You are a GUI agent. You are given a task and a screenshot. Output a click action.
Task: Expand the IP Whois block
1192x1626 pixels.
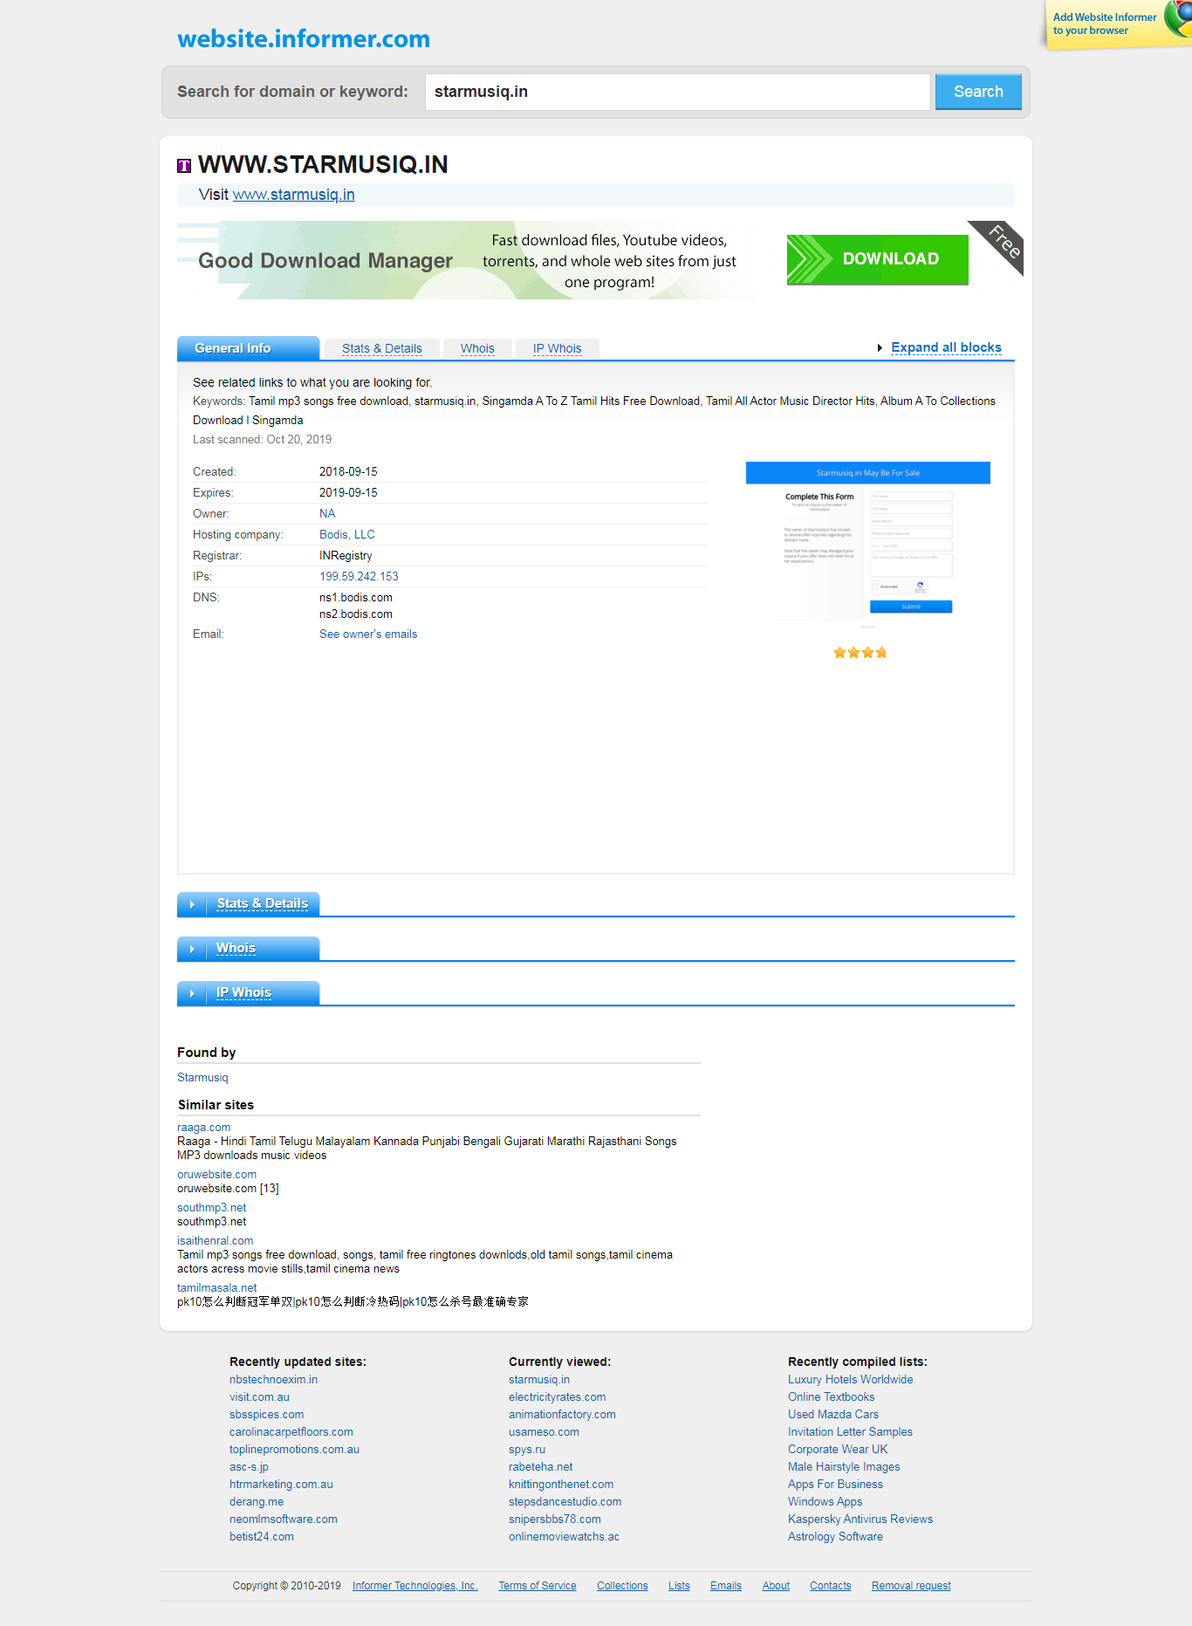click(243, 992)
